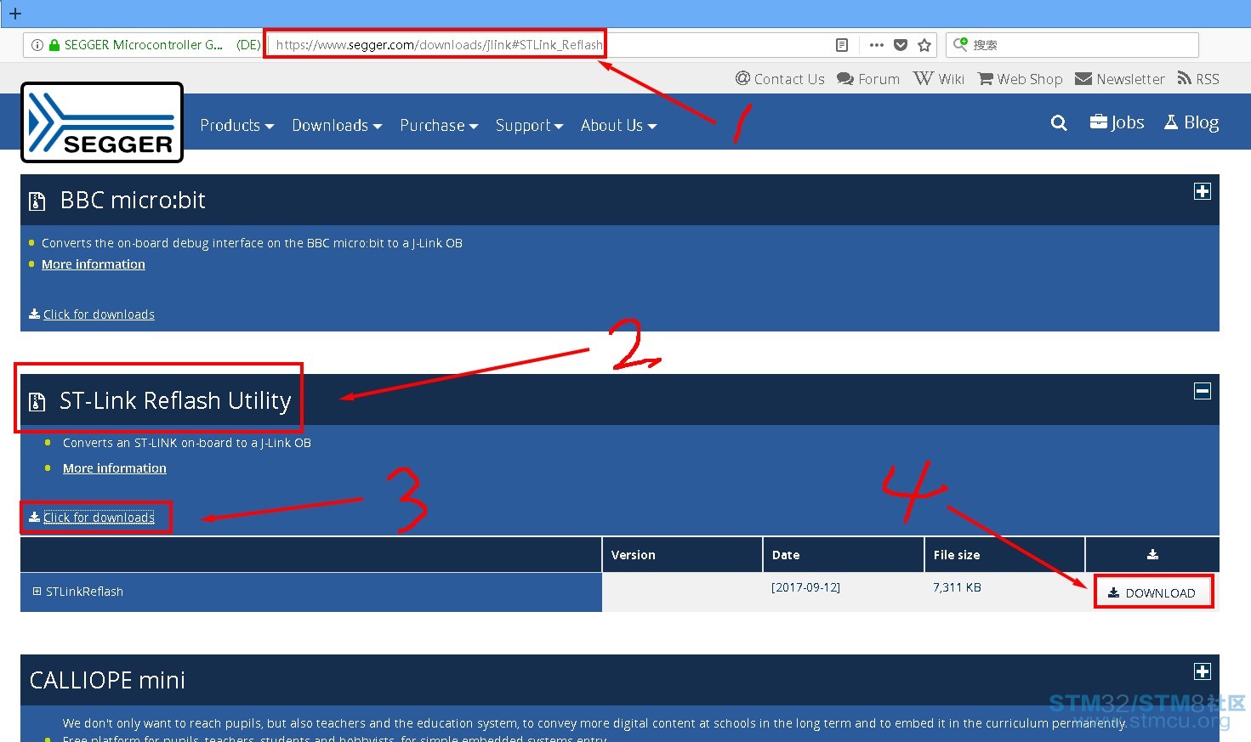Expand the STLinkReflash row details
The width and height of the screenshot is (1251, 742).
click(x=37, y=592)
